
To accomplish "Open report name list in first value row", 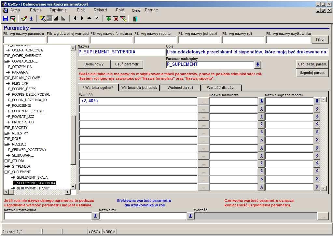I will pos(317,101).
